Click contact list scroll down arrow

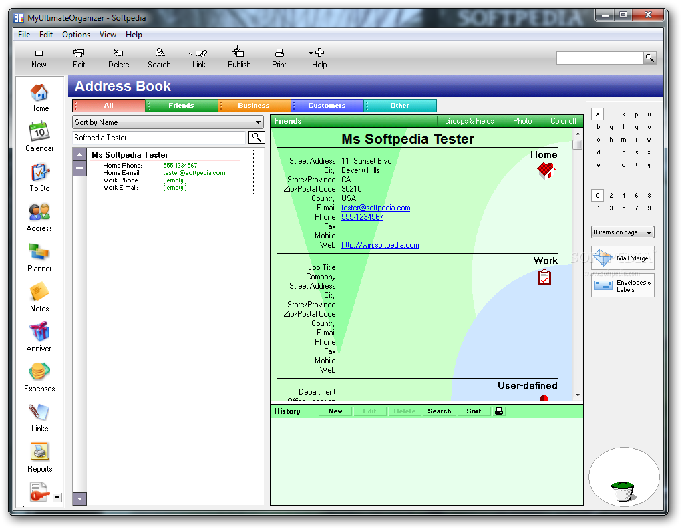point(79,498)
